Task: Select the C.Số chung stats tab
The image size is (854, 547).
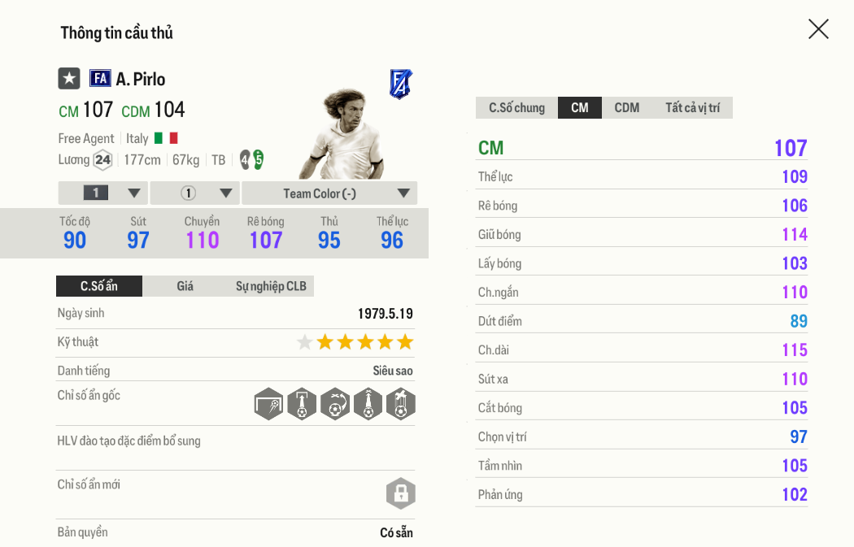Action: tap(516, 108)
